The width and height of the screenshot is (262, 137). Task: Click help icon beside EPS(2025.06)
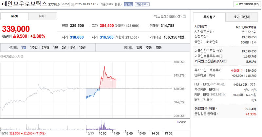tap(224, 84)
